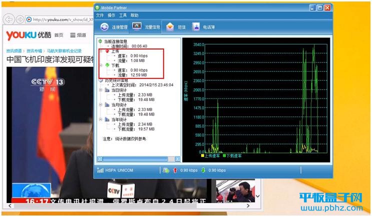
Task: Click the green 下载 arrow icon in tree
Action: [x=107, y=65]
